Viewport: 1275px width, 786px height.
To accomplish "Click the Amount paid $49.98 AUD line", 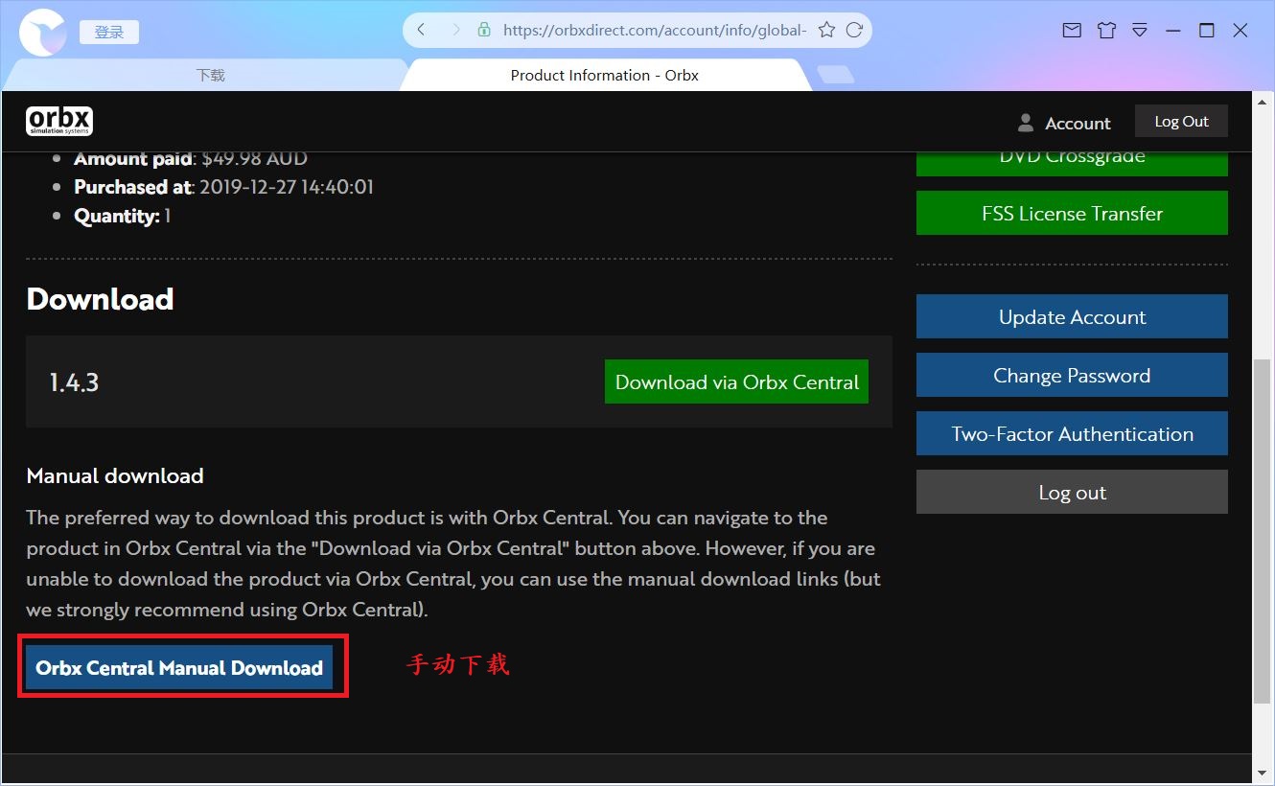I will (191, 159).
